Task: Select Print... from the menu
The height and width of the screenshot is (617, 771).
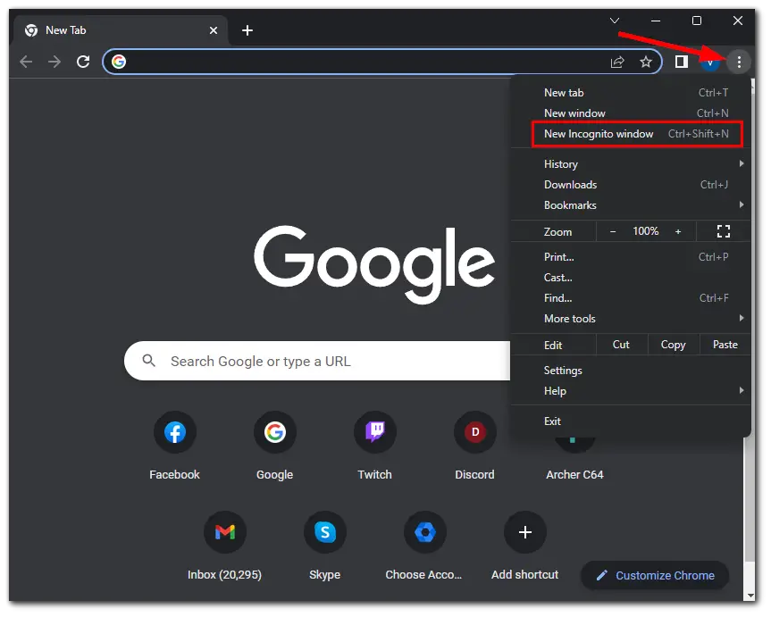Action: tap(631, 257)
